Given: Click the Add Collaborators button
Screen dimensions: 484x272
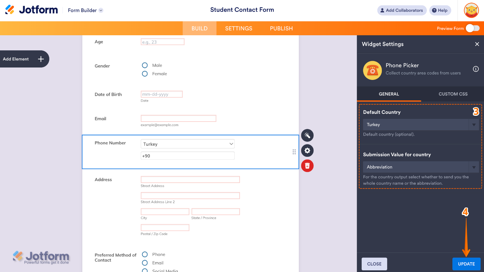Looking at the screenshot, I should (402, 10).
